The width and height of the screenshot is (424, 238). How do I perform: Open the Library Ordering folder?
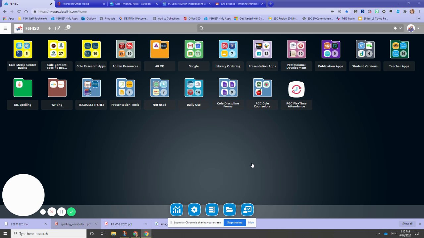point(228,50)
